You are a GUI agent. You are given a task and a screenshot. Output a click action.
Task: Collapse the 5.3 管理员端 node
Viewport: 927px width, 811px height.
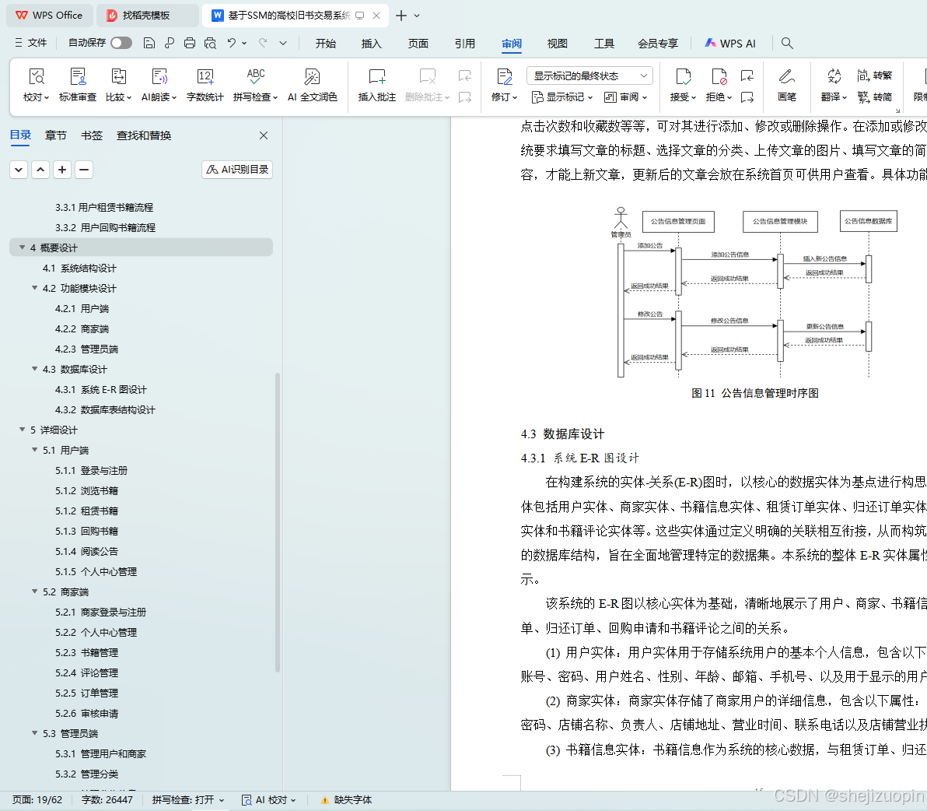coord(35,733)
